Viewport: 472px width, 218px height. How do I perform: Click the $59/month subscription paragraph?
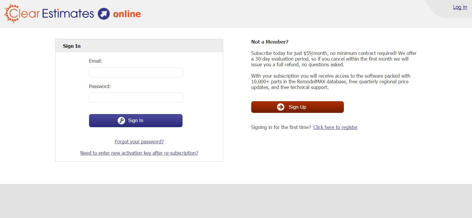333,59
